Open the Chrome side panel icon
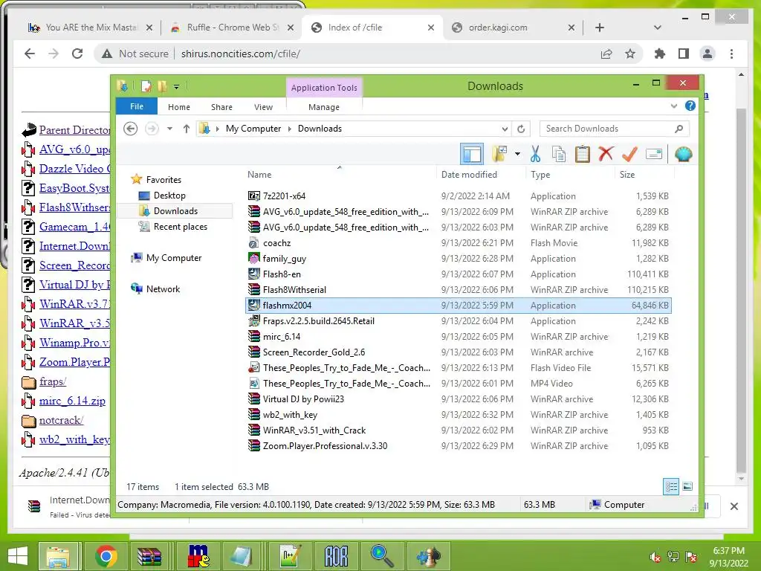 point(684,54)
